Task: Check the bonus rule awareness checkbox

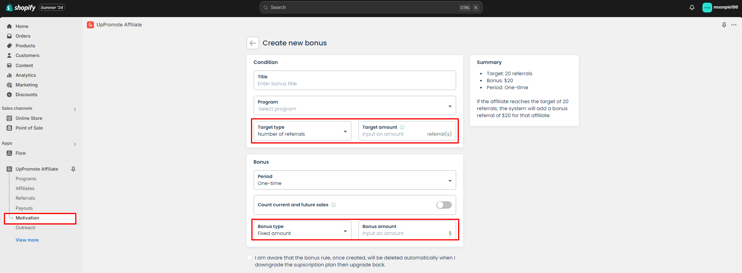Action: 249,257
